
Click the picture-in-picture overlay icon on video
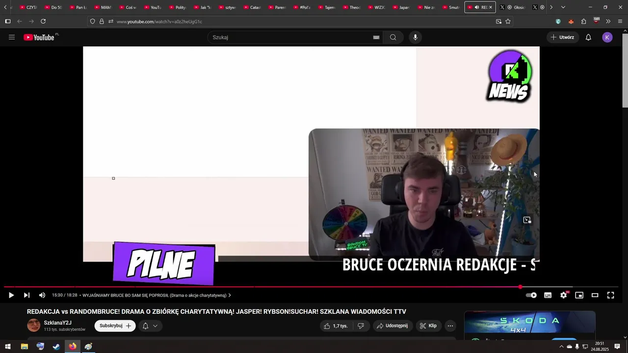click(x=527, y=220)
